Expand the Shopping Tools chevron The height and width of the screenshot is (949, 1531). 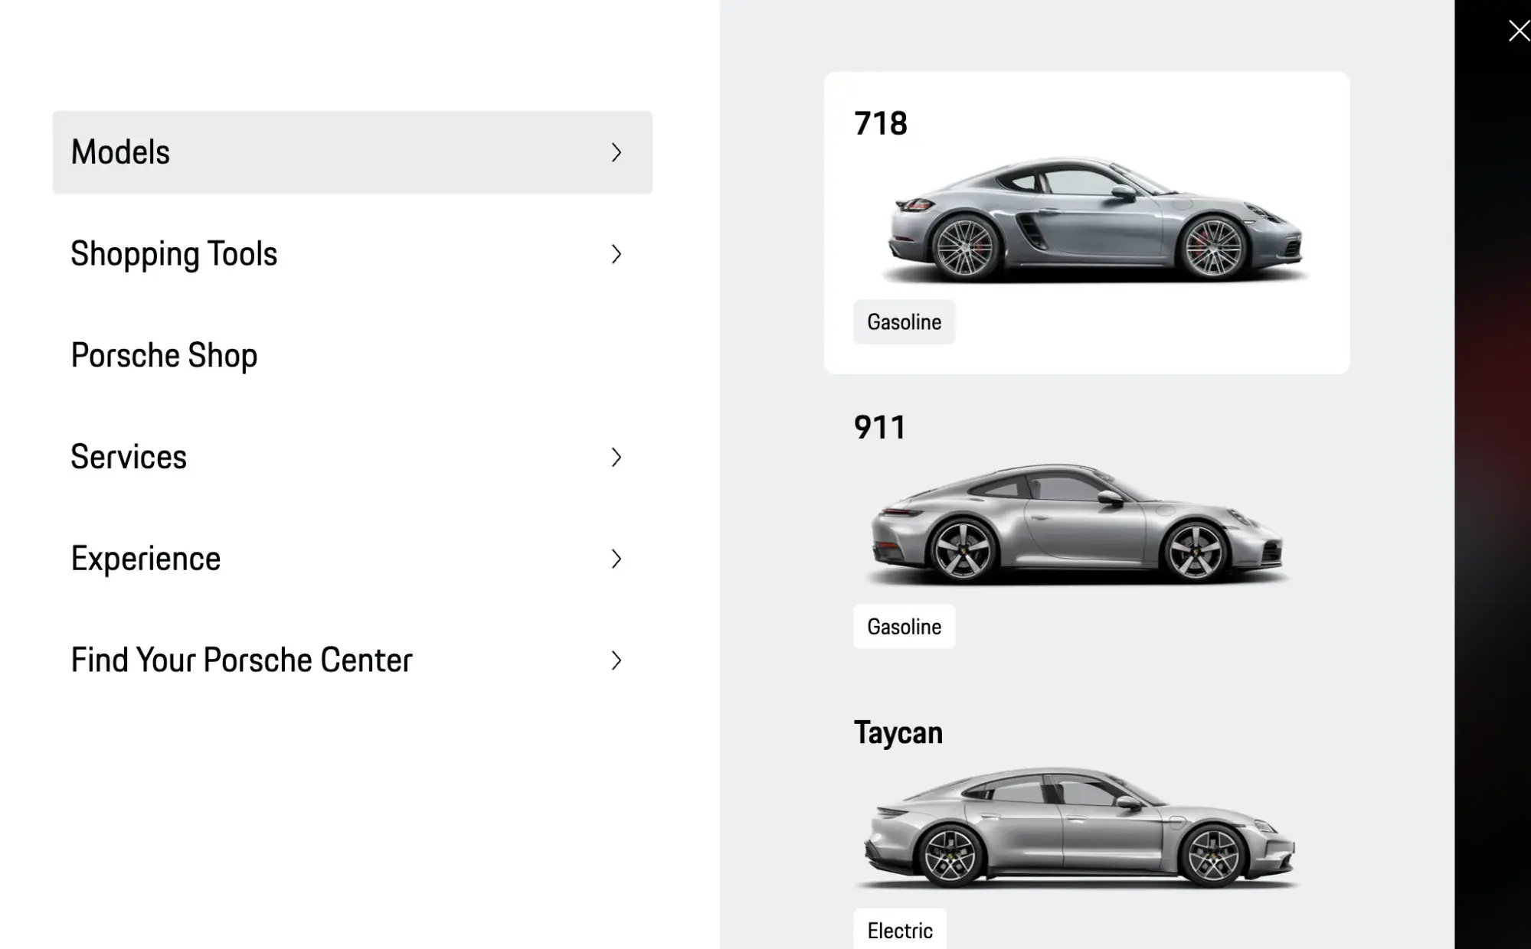click(617, 253)
